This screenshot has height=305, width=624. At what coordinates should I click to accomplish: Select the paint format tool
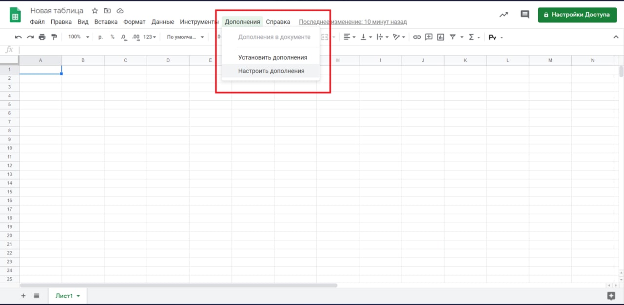[54, 37]
